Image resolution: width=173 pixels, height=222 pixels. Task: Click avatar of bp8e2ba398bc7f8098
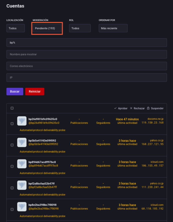22,207
